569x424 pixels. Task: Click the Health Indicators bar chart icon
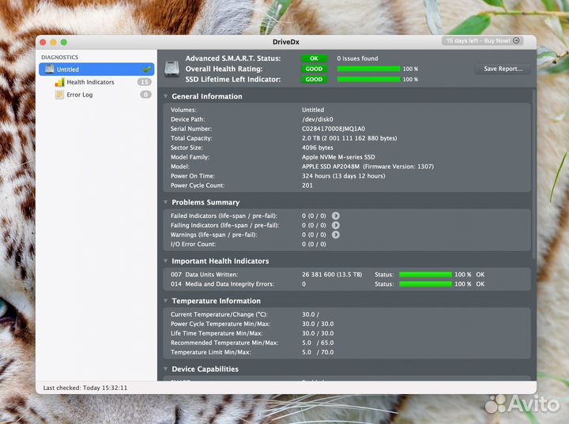point(59,82)
